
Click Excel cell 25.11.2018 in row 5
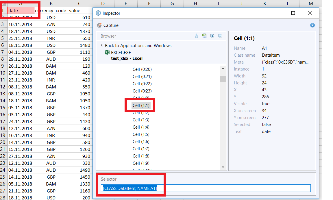tap(21, 38)
